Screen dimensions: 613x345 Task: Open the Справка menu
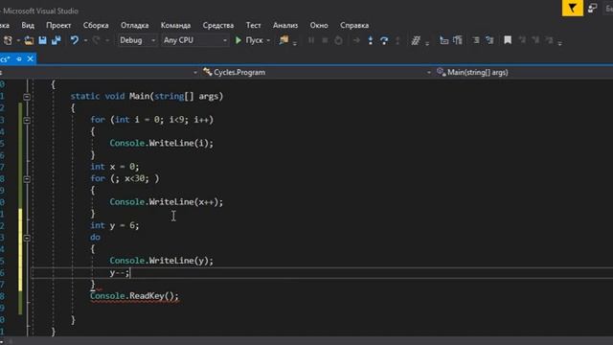tap(354, 26)
